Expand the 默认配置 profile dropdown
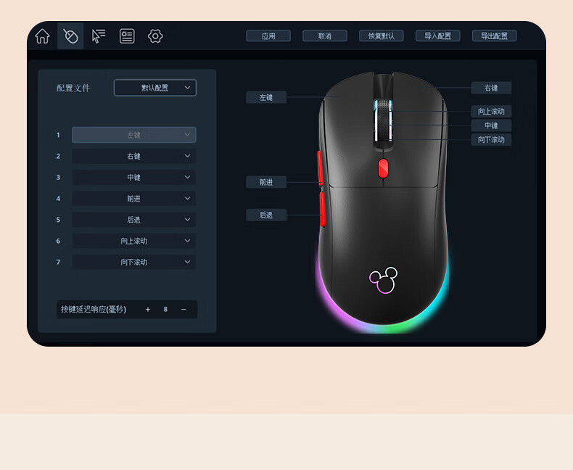 point(155,88)
